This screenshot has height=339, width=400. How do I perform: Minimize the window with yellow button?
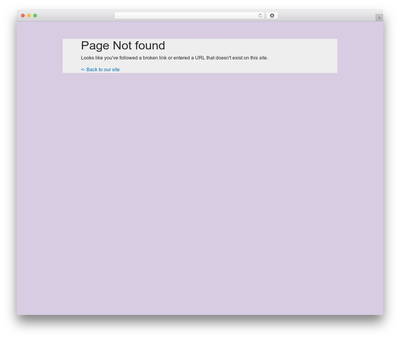(29, 16)
